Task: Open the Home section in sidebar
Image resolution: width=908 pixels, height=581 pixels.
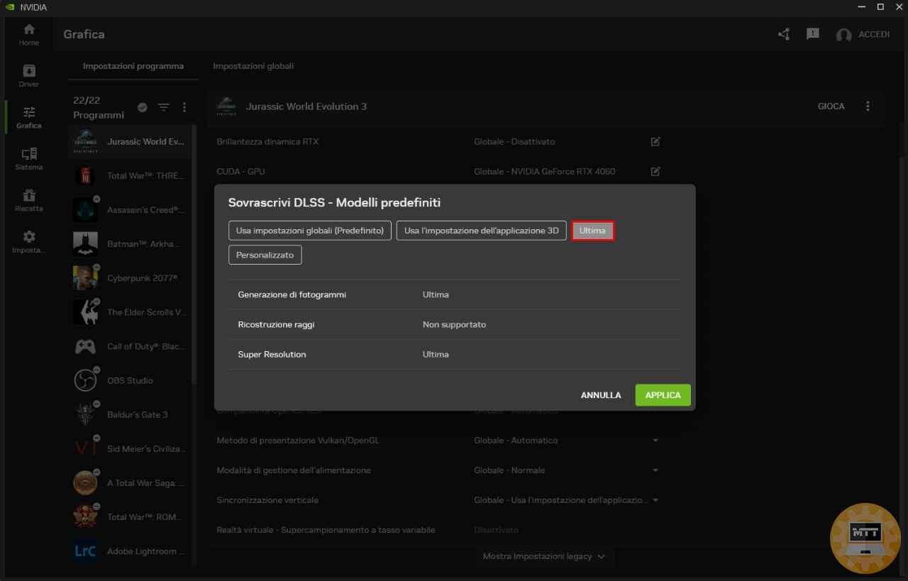Action: point(28,34)
